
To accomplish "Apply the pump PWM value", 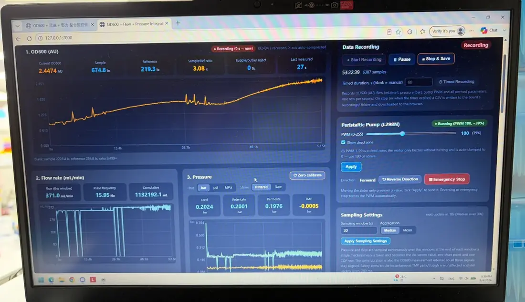I will (351, 167).
